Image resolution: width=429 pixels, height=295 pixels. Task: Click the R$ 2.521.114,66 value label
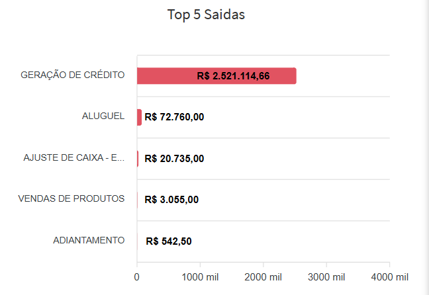(233, 76)
